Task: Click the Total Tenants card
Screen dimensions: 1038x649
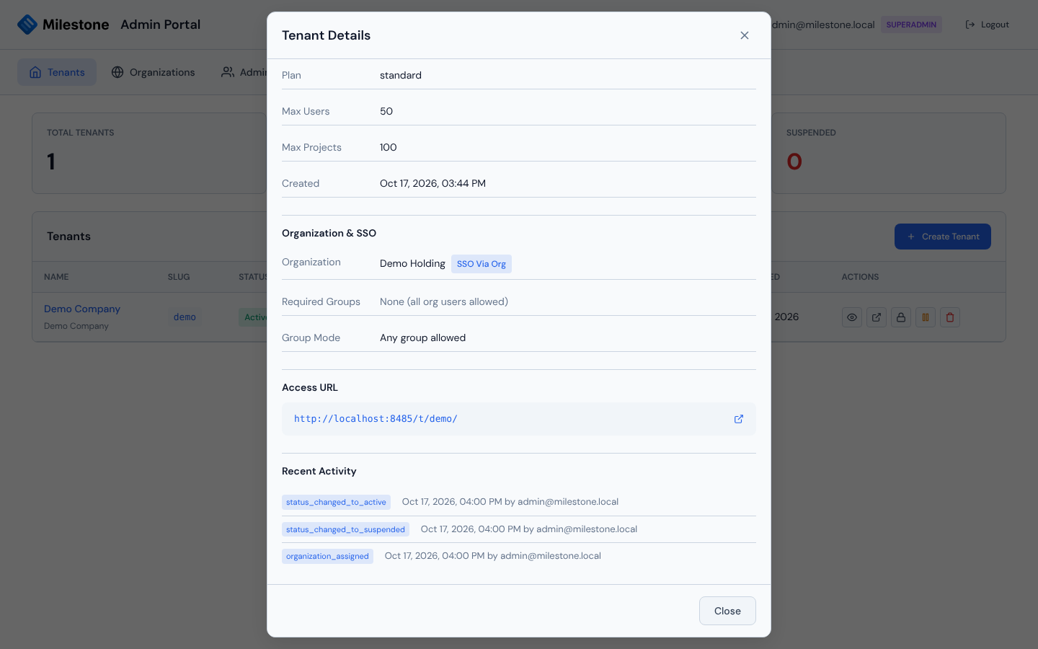Action: 149,153
